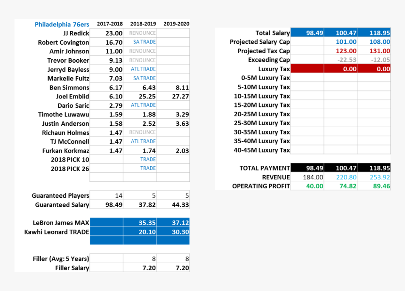Click RENOUNCE in the Richaun Holmes row

coord(143,132)
